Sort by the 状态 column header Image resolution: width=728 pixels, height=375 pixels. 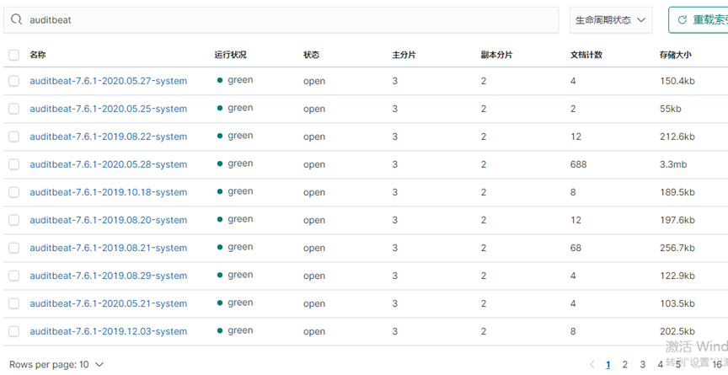click(x=311, y=55)
